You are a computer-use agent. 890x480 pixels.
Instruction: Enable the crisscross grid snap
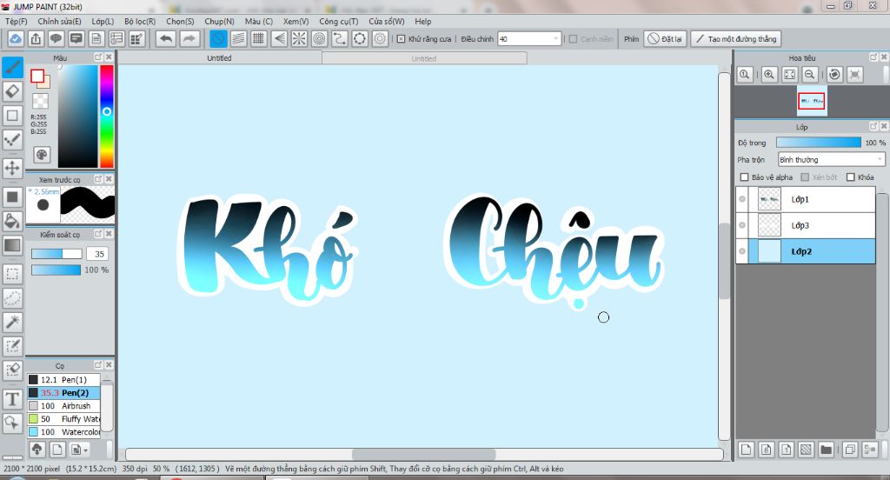(x=259, y=38)
